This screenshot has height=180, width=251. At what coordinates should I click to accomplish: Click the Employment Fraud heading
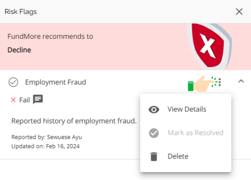coord(55,82)
